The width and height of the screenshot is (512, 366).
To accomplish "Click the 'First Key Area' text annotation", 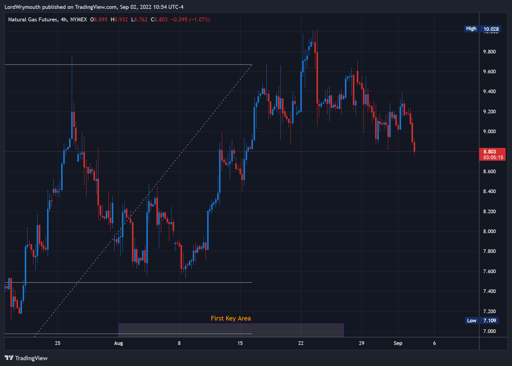I will click(x=231, y=318).
